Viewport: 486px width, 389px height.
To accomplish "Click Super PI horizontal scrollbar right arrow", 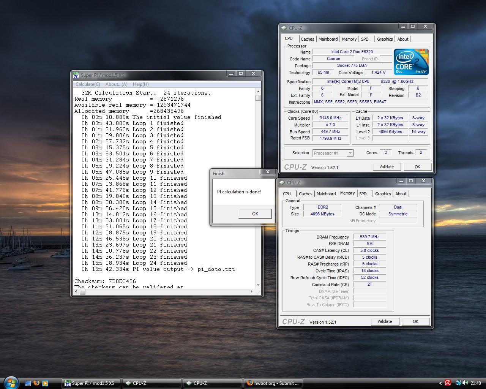I will click(251, 291).
